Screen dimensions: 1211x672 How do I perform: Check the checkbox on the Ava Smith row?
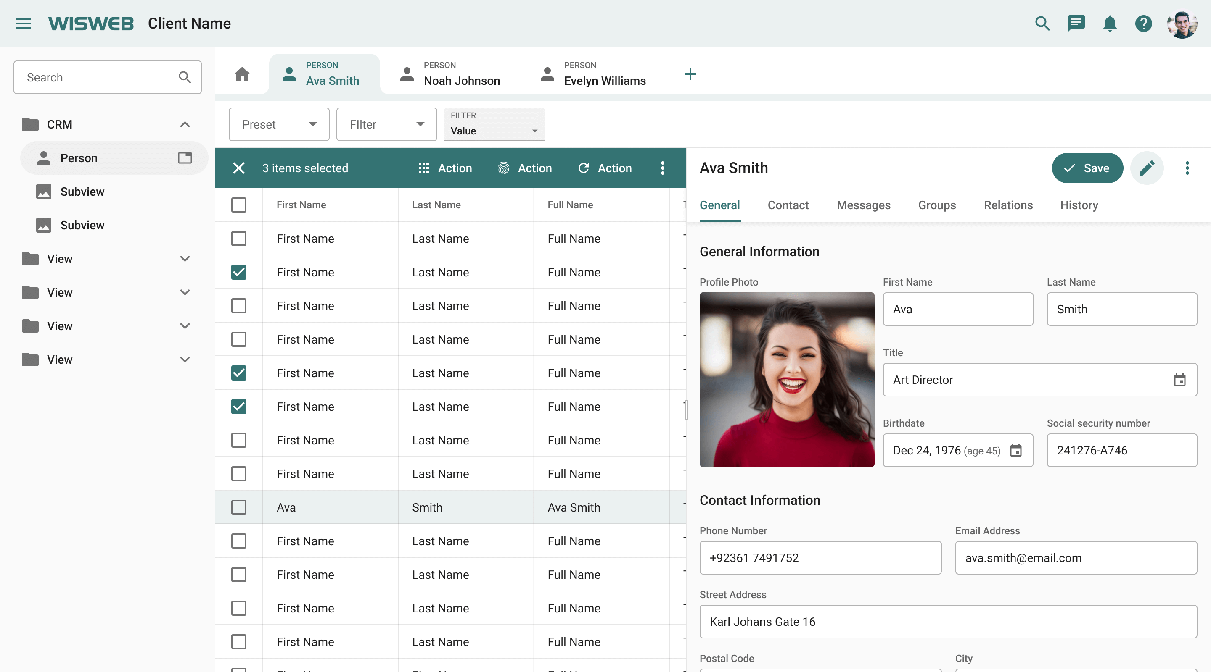(x=239, y=507)
